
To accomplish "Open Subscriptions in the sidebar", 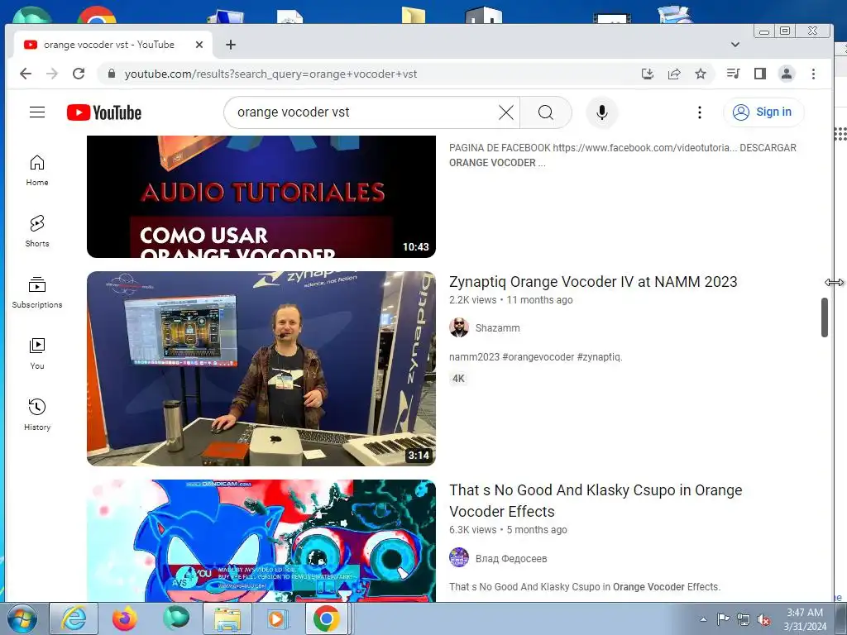I will coord(37,292).
